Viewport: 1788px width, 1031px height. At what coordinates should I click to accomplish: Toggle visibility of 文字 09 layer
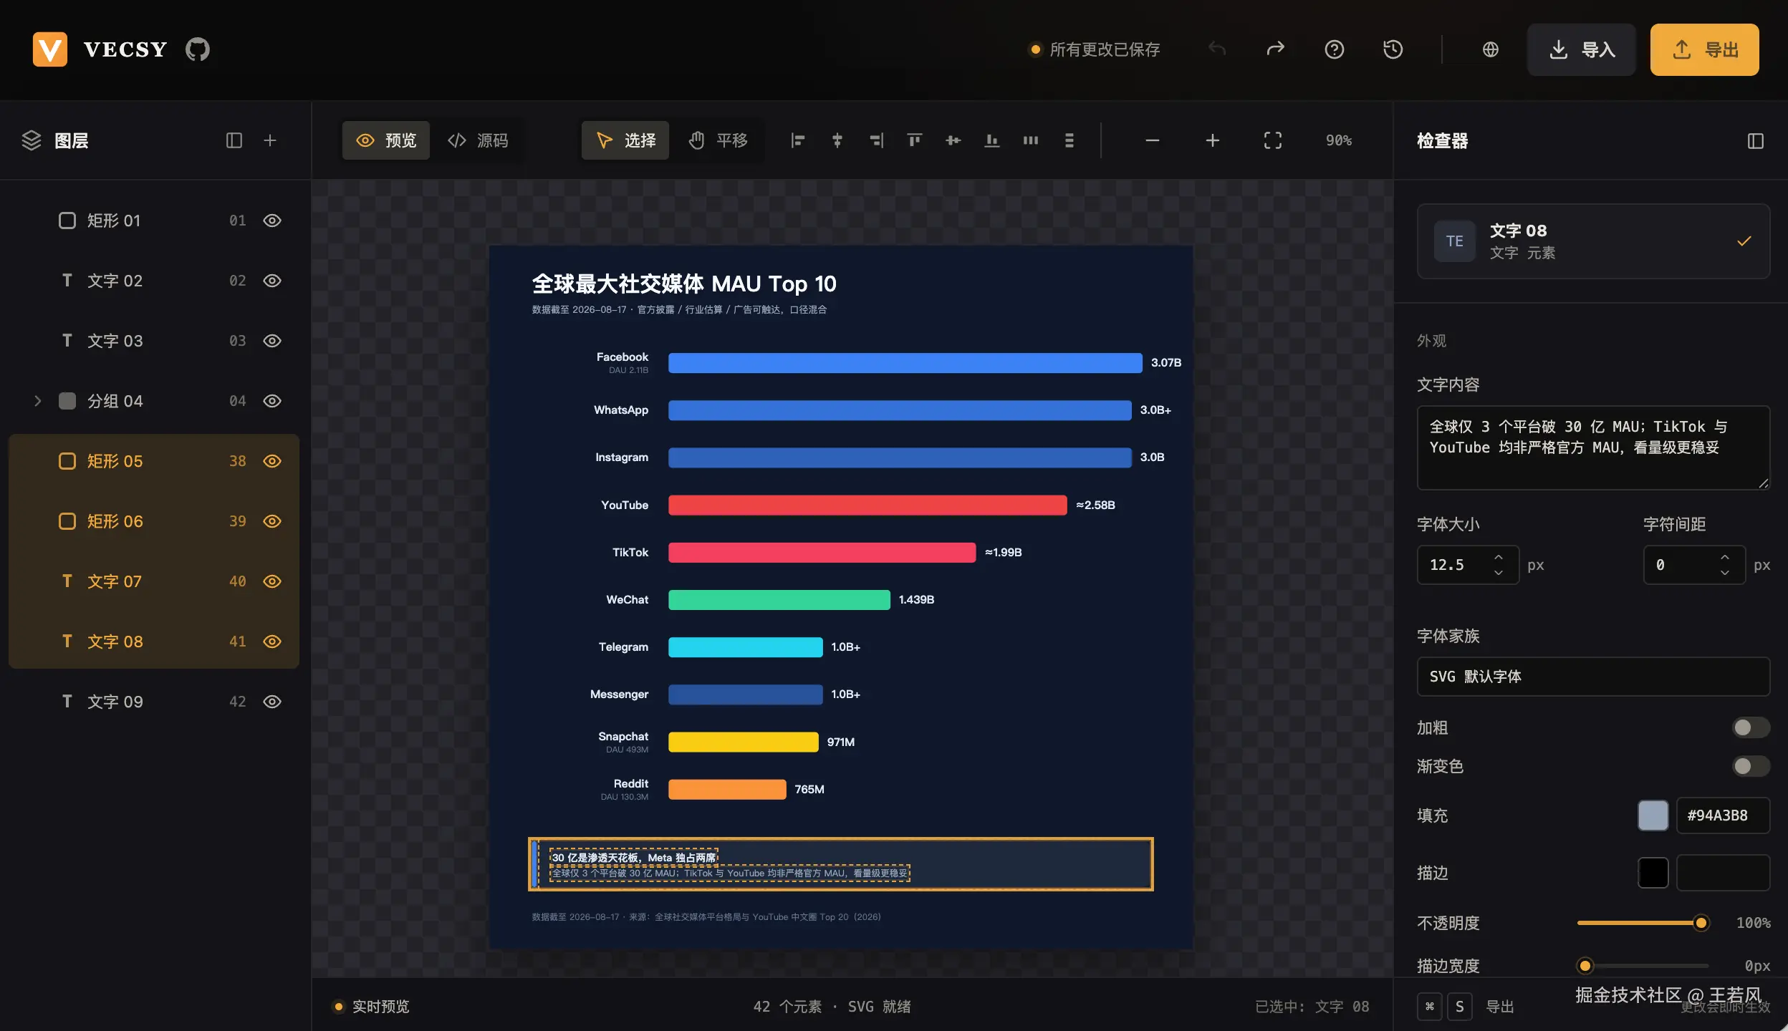pos(272,702)
